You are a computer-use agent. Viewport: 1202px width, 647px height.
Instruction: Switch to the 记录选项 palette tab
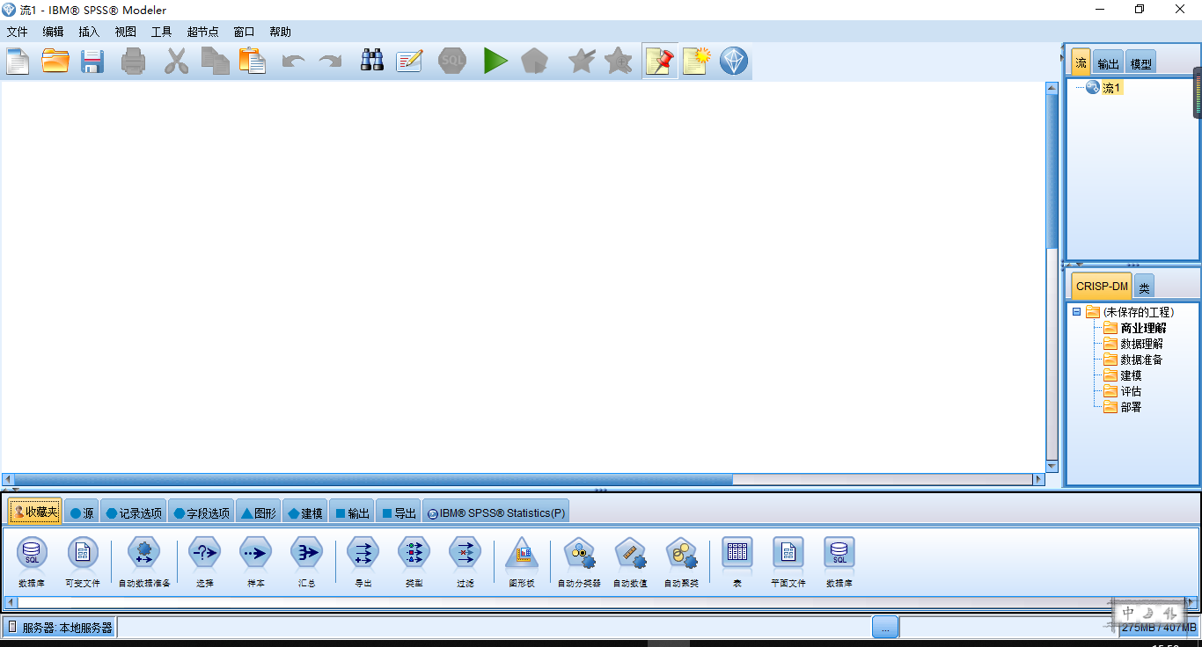pos(133,513)
